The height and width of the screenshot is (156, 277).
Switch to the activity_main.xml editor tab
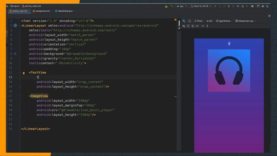pos(19,11)
